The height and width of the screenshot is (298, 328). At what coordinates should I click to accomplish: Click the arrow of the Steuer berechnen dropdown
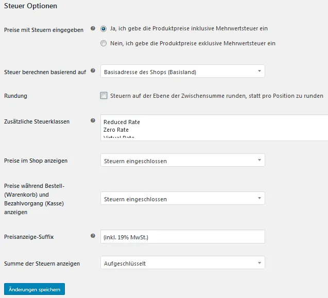(260, 71)
